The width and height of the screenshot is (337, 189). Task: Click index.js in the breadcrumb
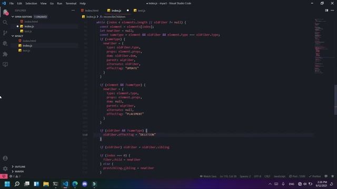tap(91, 16)
